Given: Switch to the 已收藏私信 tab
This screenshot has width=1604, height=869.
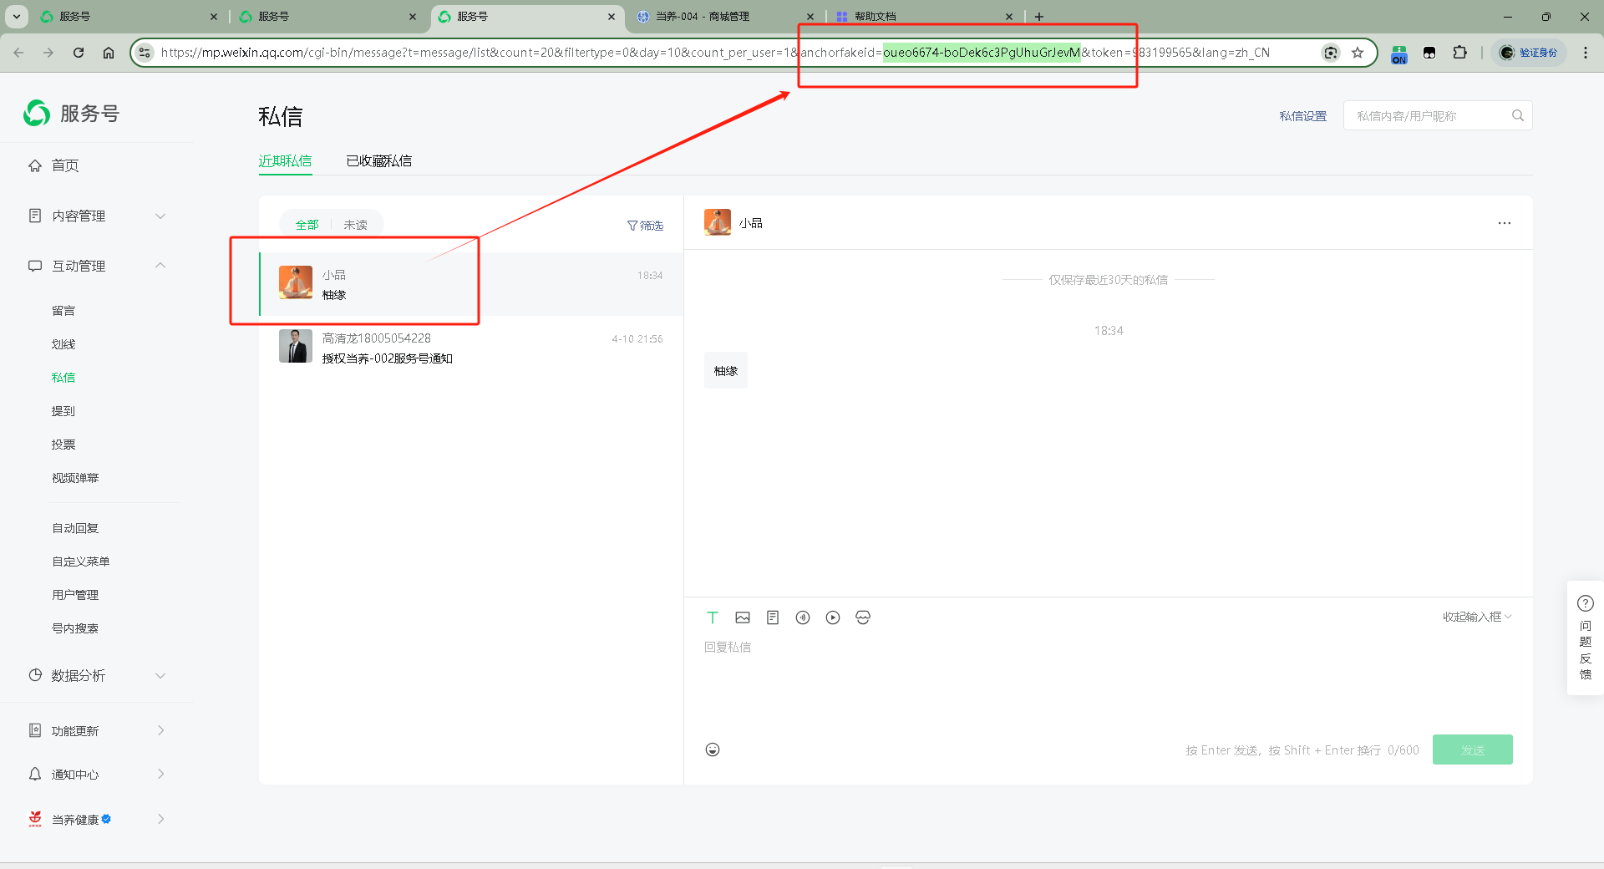Looking at the screenshot, I should coord(378,161).
